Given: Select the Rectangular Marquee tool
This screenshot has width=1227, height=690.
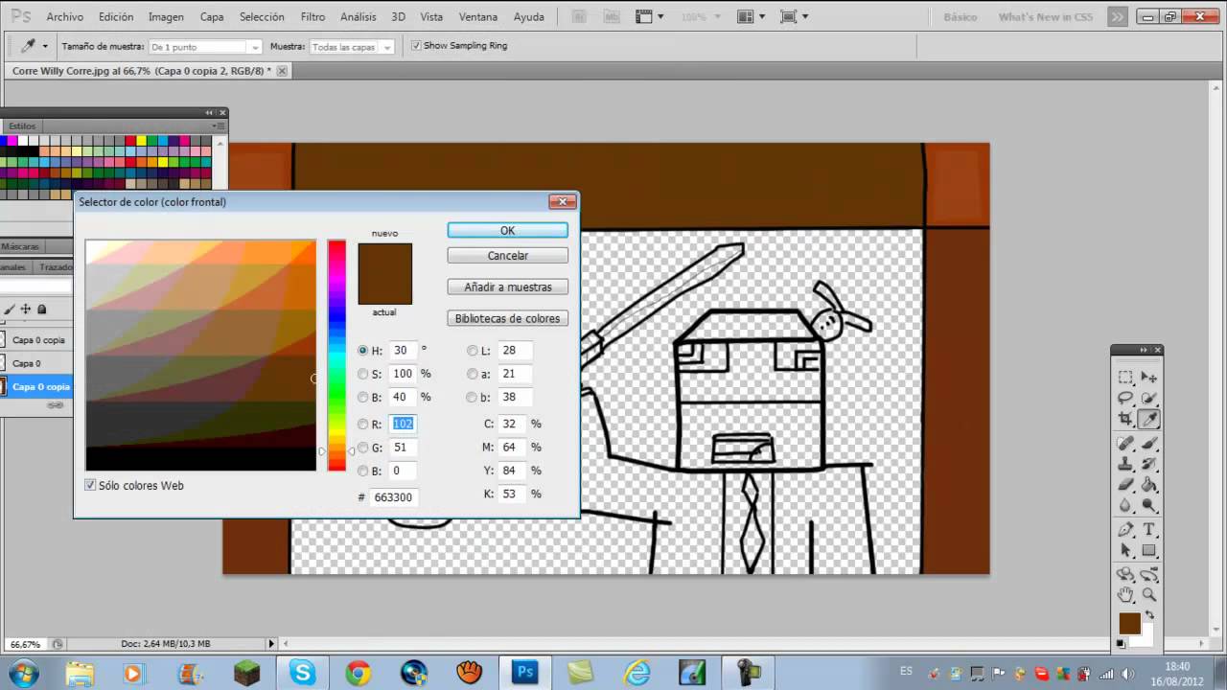Looking at the screenshot, I should tap(1126, 378).
